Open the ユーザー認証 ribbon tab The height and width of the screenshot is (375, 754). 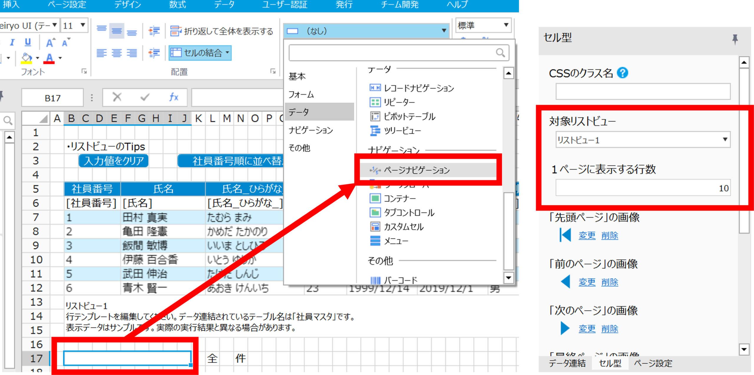285,4
